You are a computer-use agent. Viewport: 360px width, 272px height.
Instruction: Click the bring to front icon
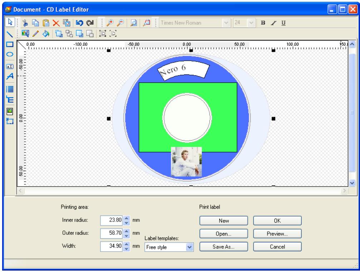(59, 34)
